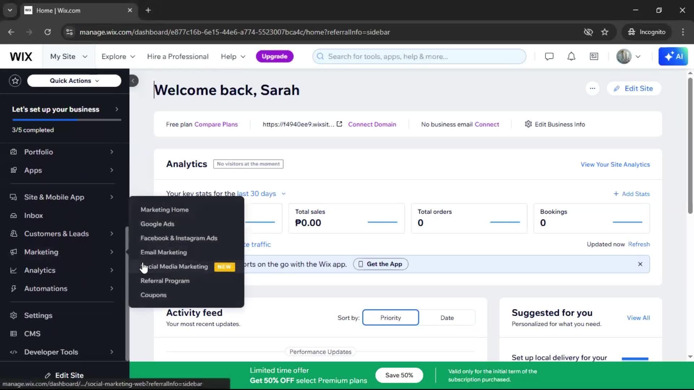Image resolution: width=694 pixels, height=390 pixels.
Task: Click in the search tools field
Action: pos(419,56)
